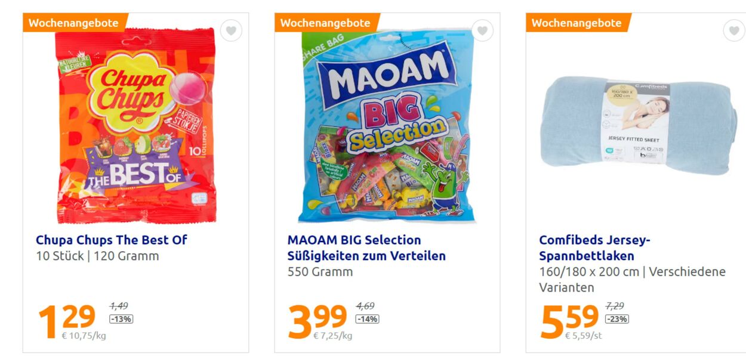Click the -23% discount badge
This screenshot has width=746, height=362.
point(617,319)
